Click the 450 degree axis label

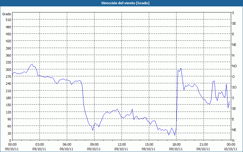click(9, 34)
